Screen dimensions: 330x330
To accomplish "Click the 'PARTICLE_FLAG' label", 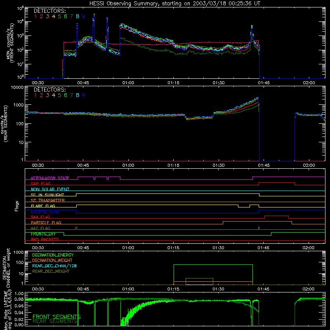I will (46, 222).
